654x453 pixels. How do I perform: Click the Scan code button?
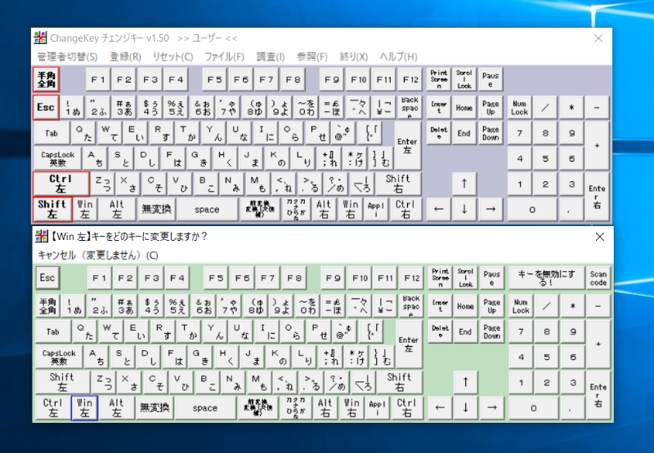pyautogui.click(x=598, y=278)
